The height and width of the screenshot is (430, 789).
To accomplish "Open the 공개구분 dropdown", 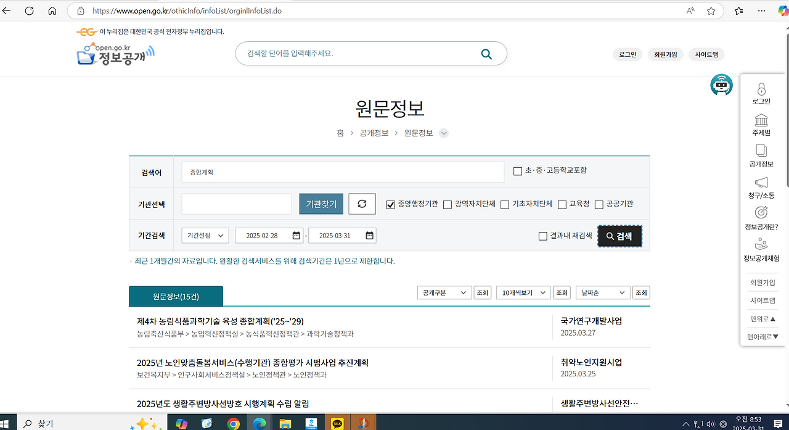I will 444,292.
